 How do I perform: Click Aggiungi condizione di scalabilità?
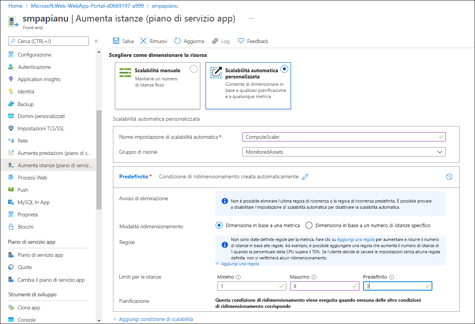click(x=156, y=319)
